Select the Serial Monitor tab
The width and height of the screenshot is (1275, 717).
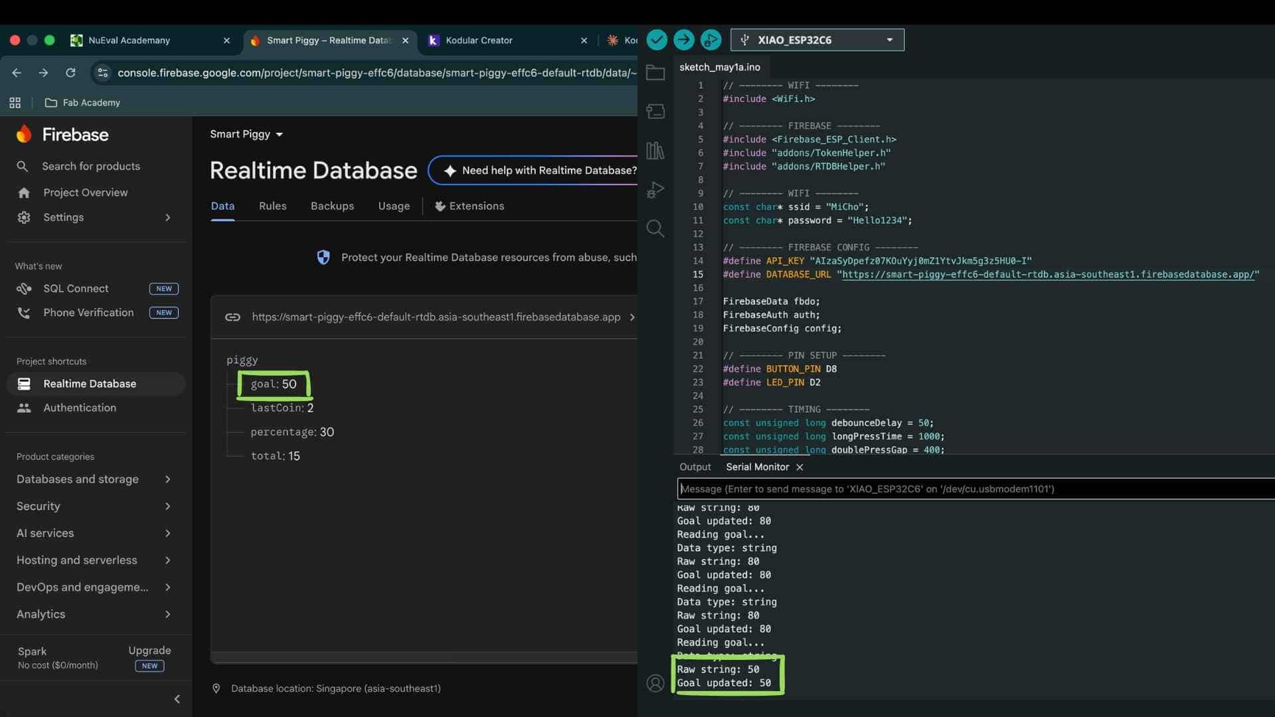(x=758, y=467)
